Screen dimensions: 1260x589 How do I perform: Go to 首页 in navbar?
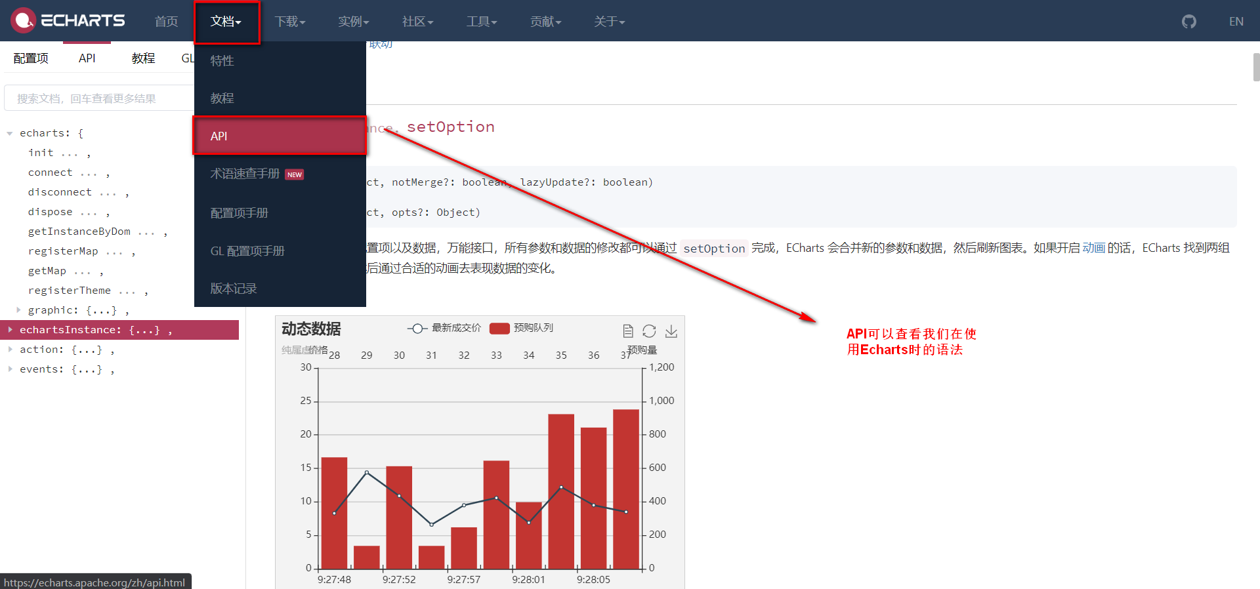(166, 22)
